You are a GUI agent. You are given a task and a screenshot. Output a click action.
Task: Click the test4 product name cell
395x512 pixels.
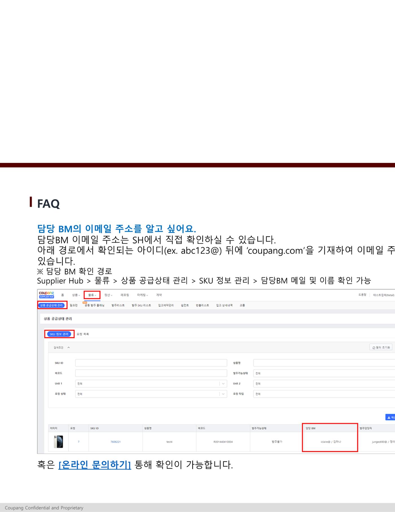[169, 442]
